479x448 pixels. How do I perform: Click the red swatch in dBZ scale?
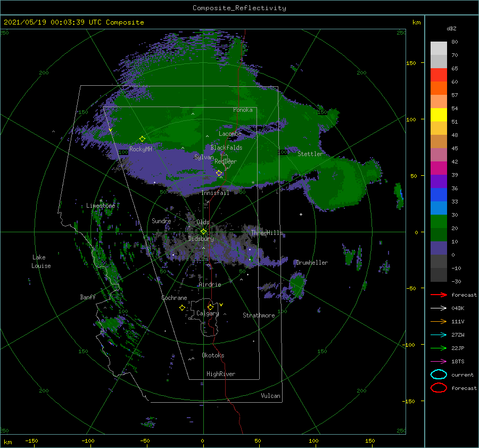439,75
